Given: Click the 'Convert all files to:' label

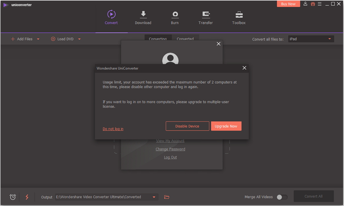Looking at the screenshot, I should (x=268, y=39).
